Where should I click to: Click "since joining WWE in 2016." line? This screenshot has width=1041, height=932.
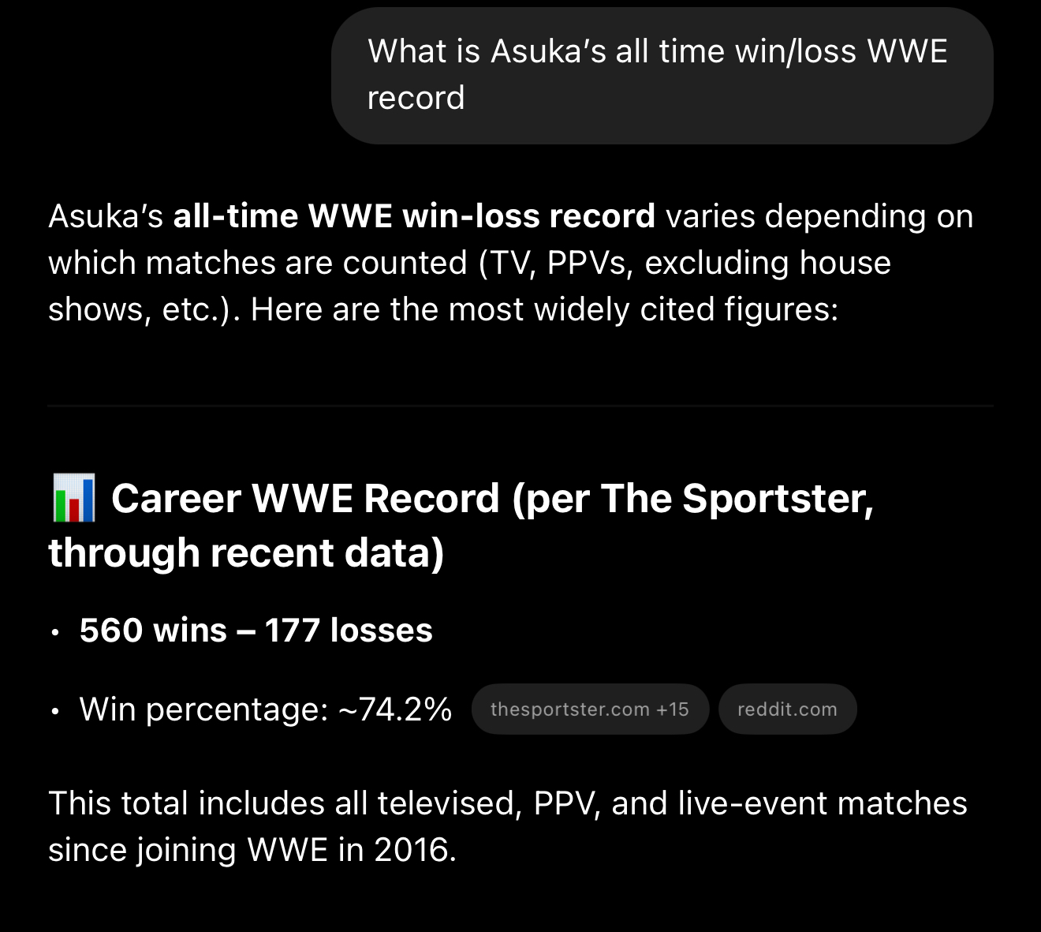point(252,850)
